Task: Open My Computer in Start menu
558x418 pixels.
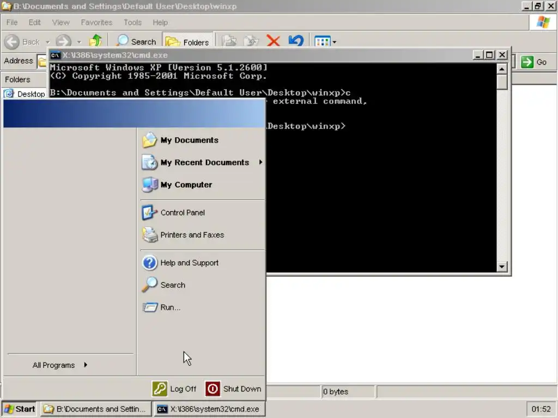Action: pos(202,185)
